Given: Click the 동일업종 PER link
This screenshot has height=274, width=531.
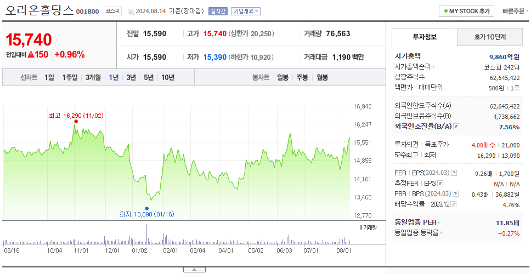Looking at the screenshot, I should 415,222.
